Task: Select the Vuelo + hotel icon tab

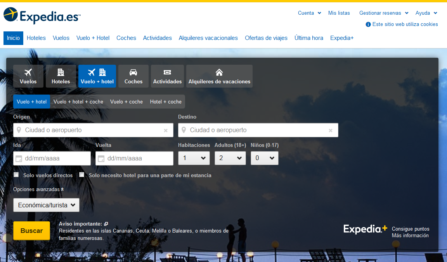Action: (x=97, y=76)
